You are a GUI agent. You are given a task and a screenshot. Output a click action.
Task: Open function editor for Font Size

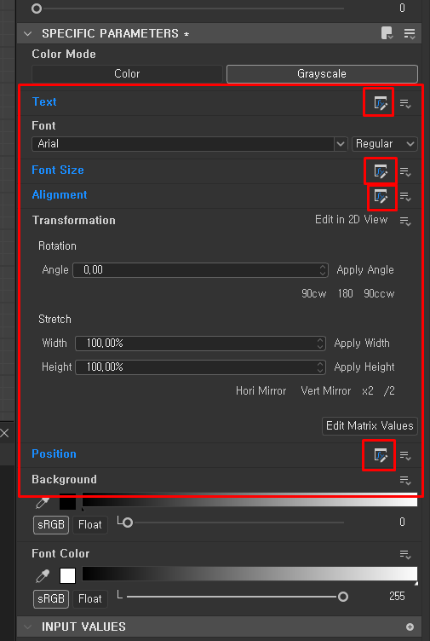coord(380,171)
